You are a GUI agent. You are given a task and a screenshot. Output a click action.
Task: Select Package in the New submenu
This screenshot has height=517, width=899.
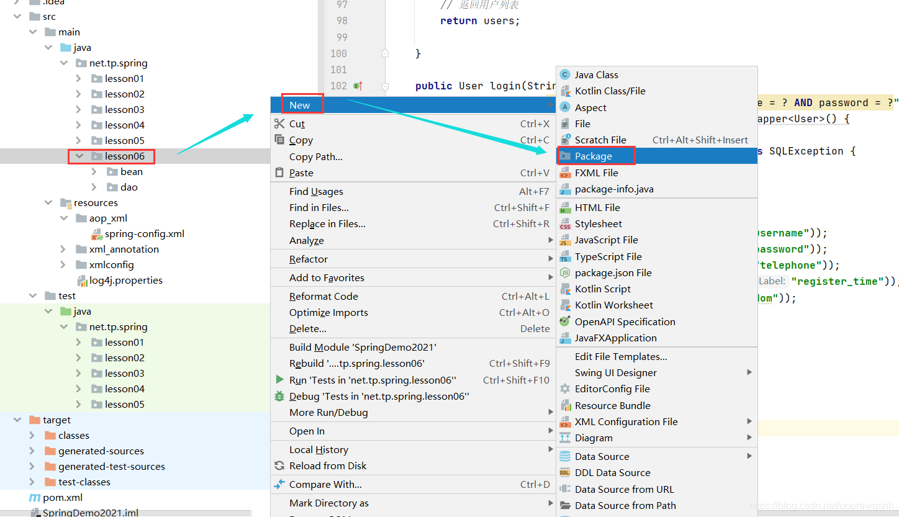tap(657, 156)
